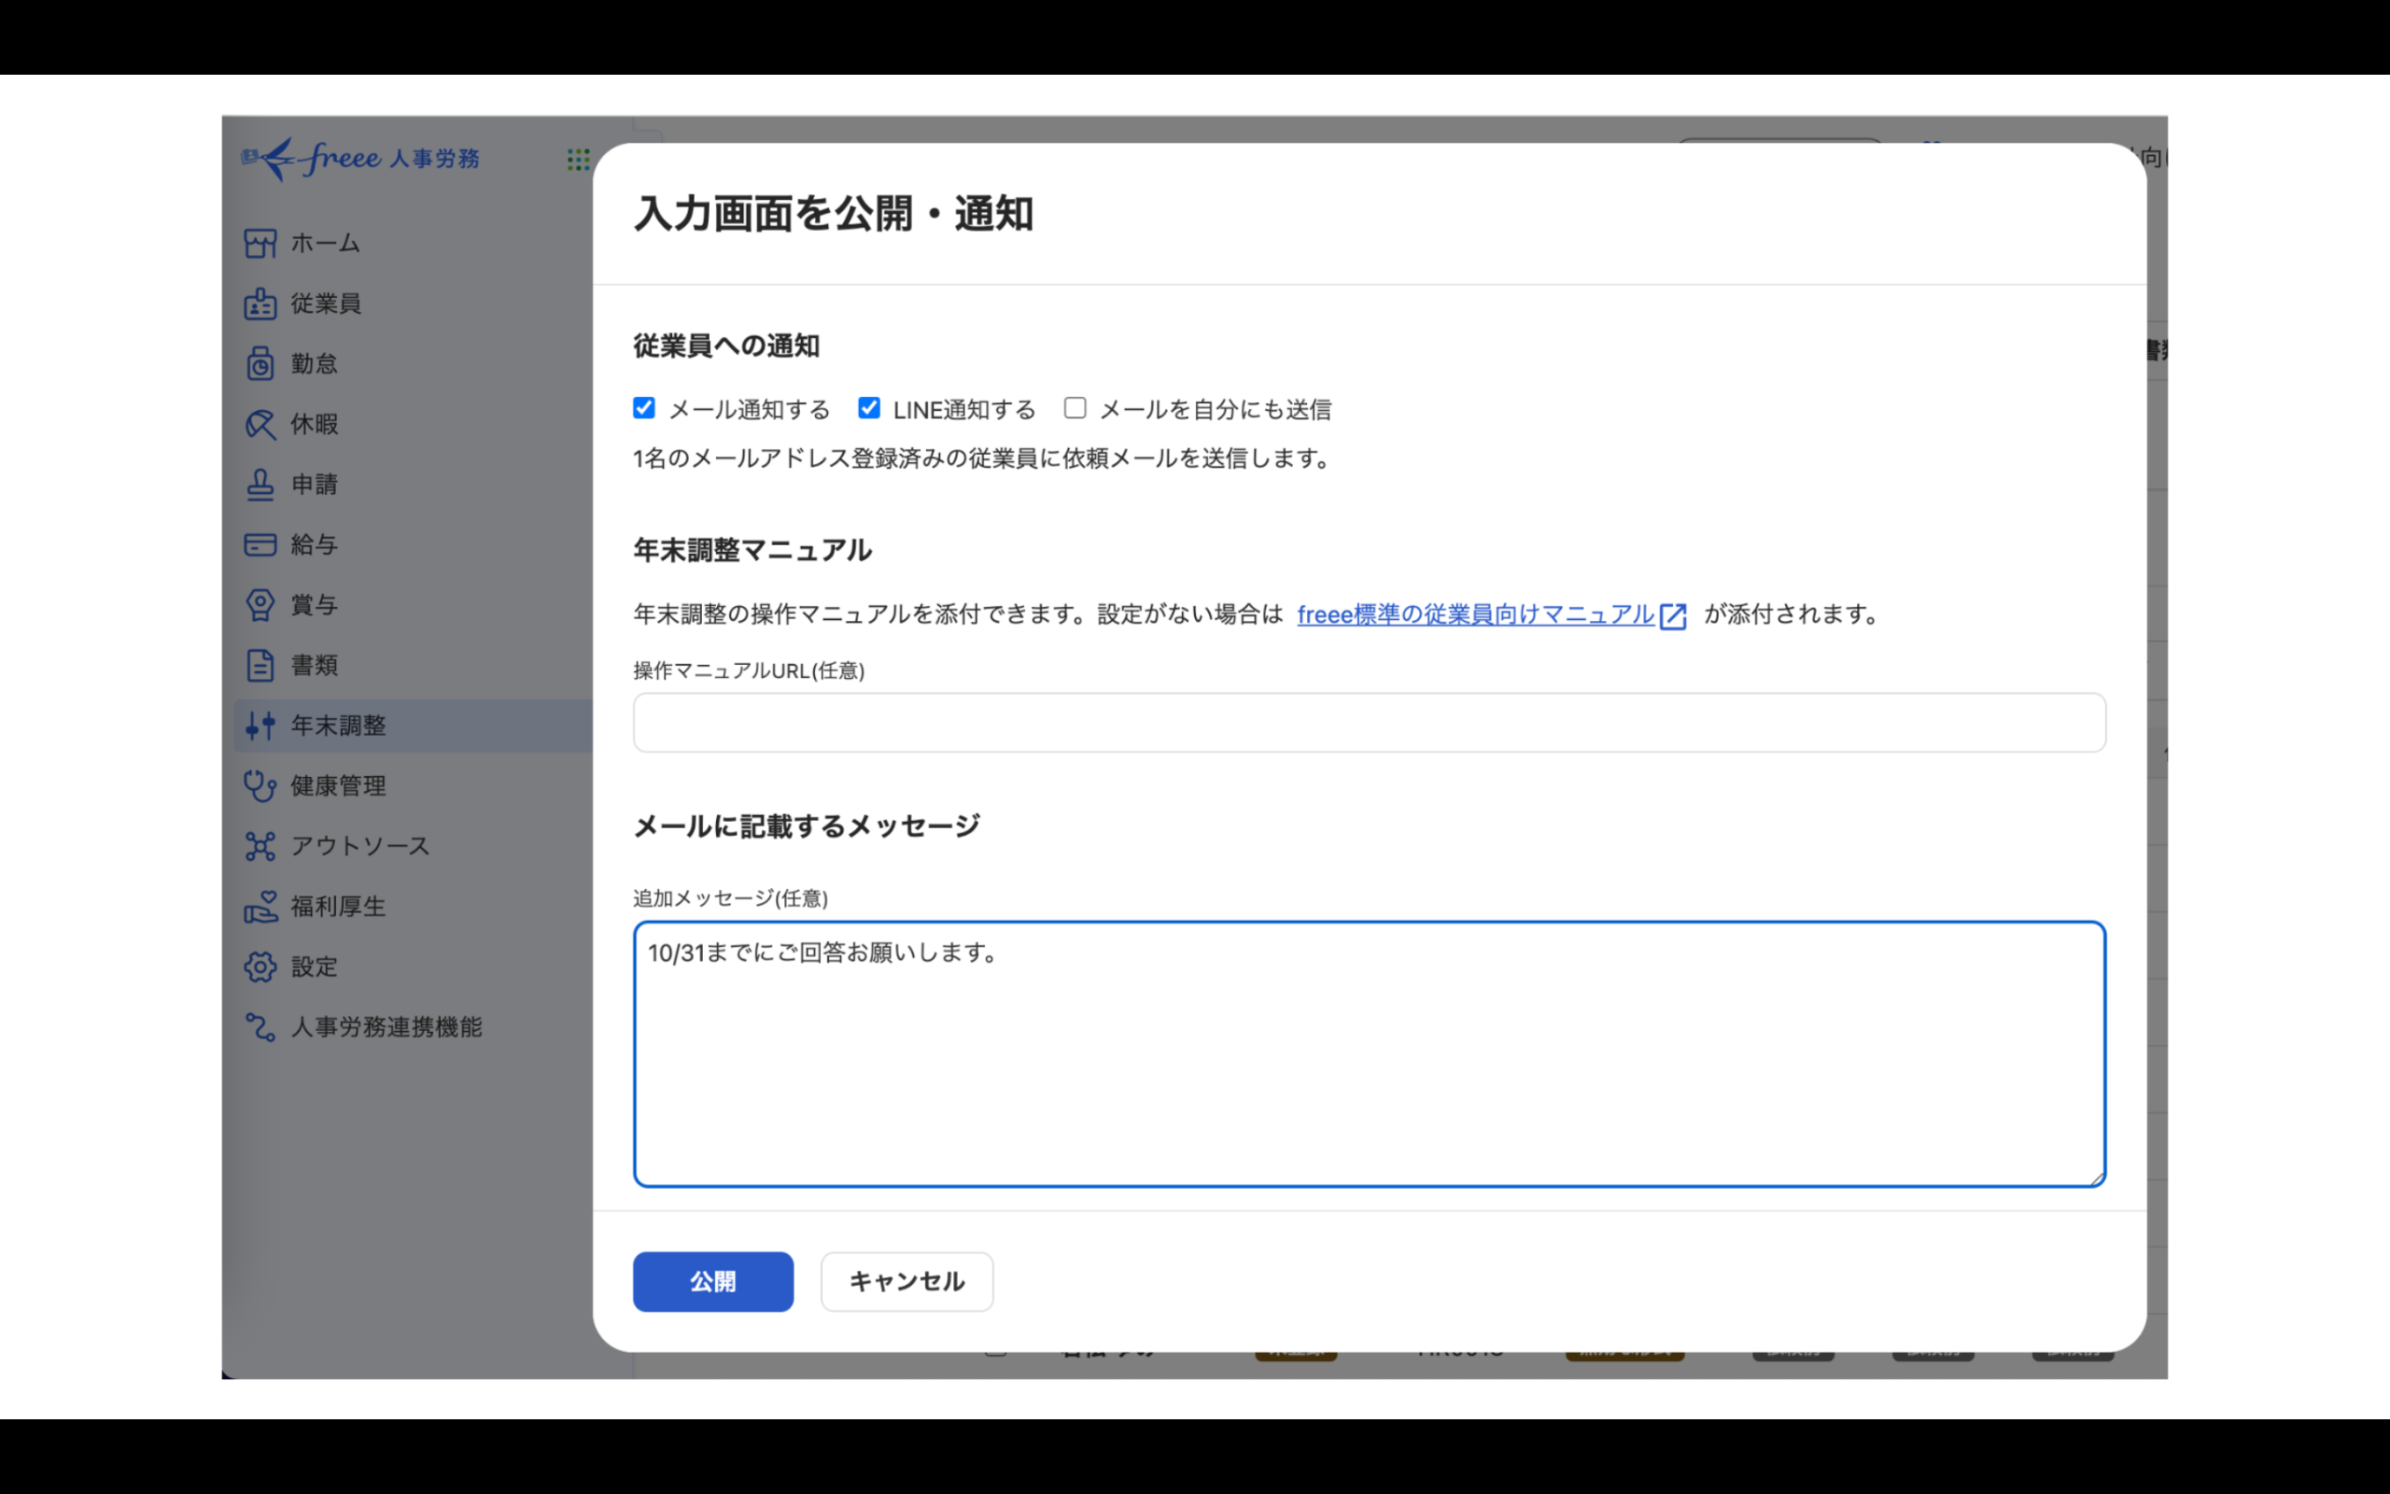Image resolution: width=2390 pixels, height=1494 pixels.
Task: Open 給与 in the sidebar menu
Action: 314,544
